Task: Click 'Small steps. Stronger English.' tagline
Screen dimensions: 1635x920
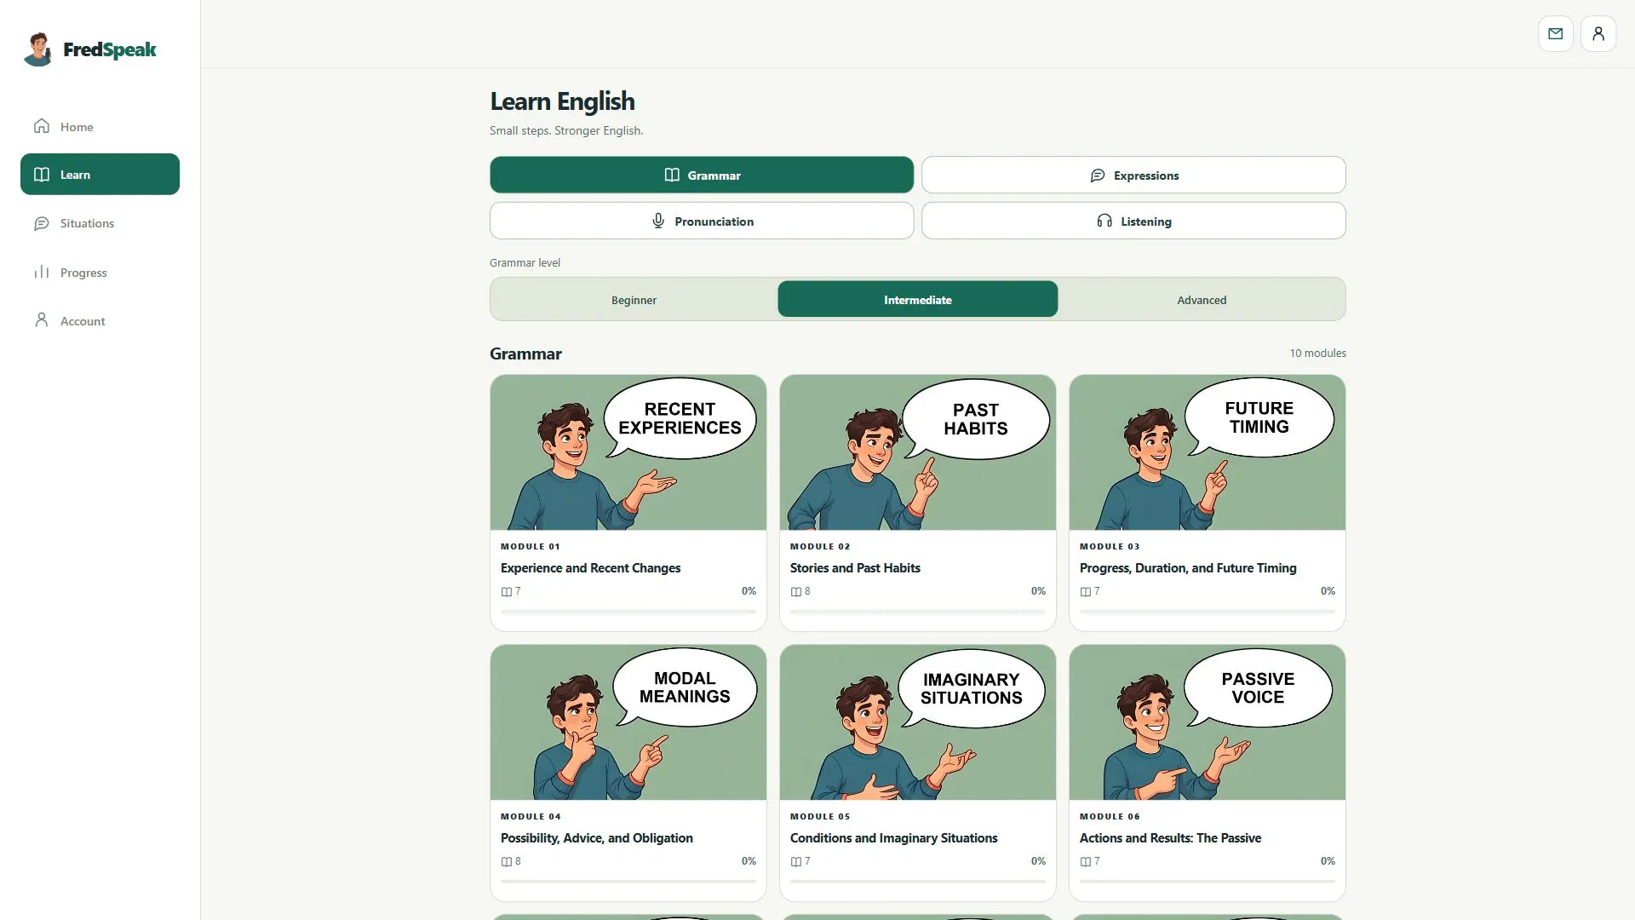Action: [x=566, y=130]
